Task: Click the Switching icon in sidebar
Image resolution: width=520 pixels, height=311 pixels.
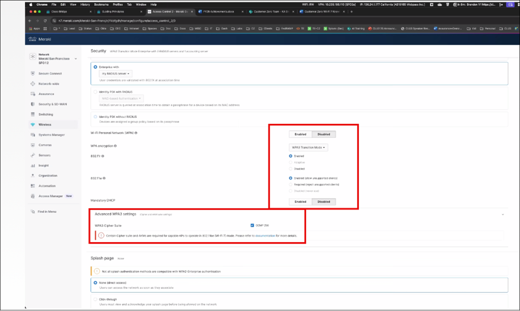Action: point(33,115)
